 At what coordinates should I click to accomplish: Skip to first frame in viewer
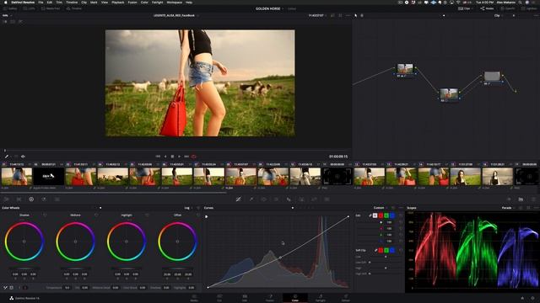(158, 157)
